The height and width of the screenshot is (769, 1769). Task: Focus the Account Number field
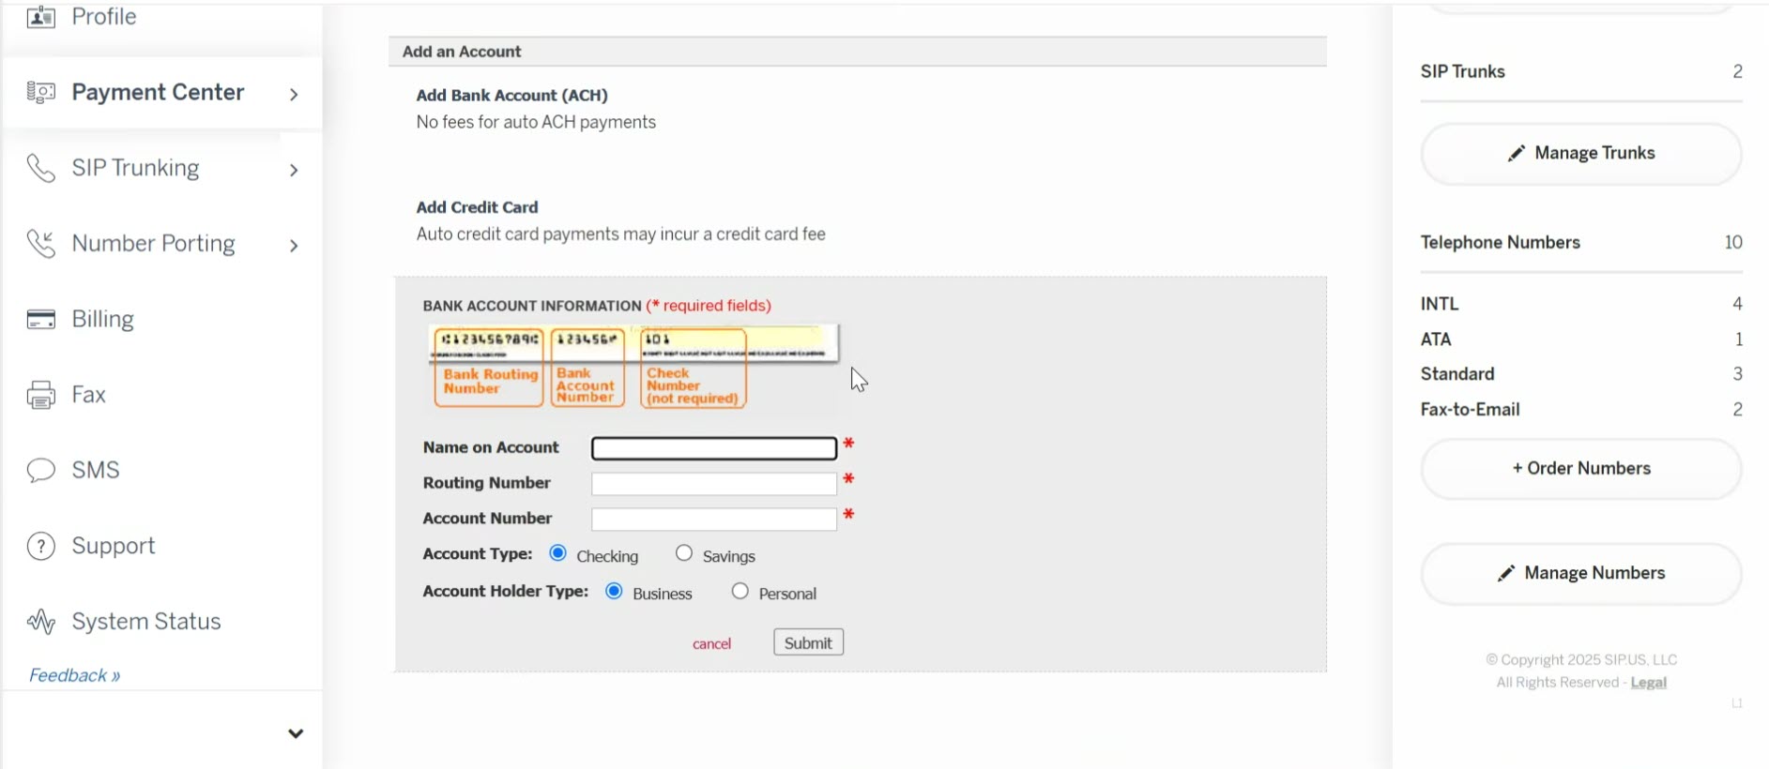click(714, 520)
